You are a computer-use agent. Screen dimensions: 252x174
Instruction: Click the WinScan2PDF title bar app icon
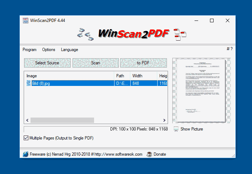point(25,20)
